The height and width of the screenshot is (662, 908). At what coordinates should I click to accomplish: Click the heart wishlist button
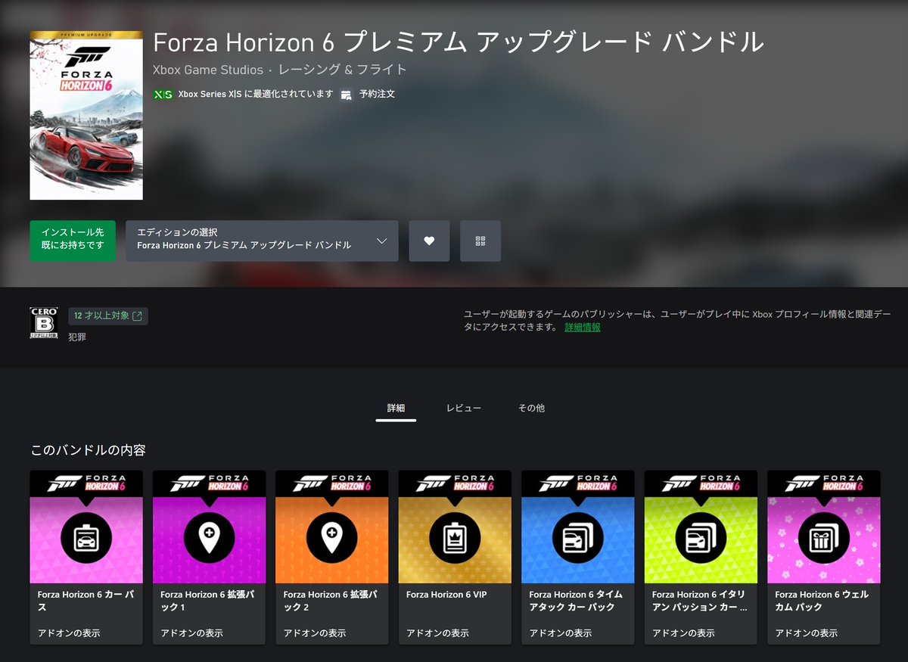pos(429,241)
